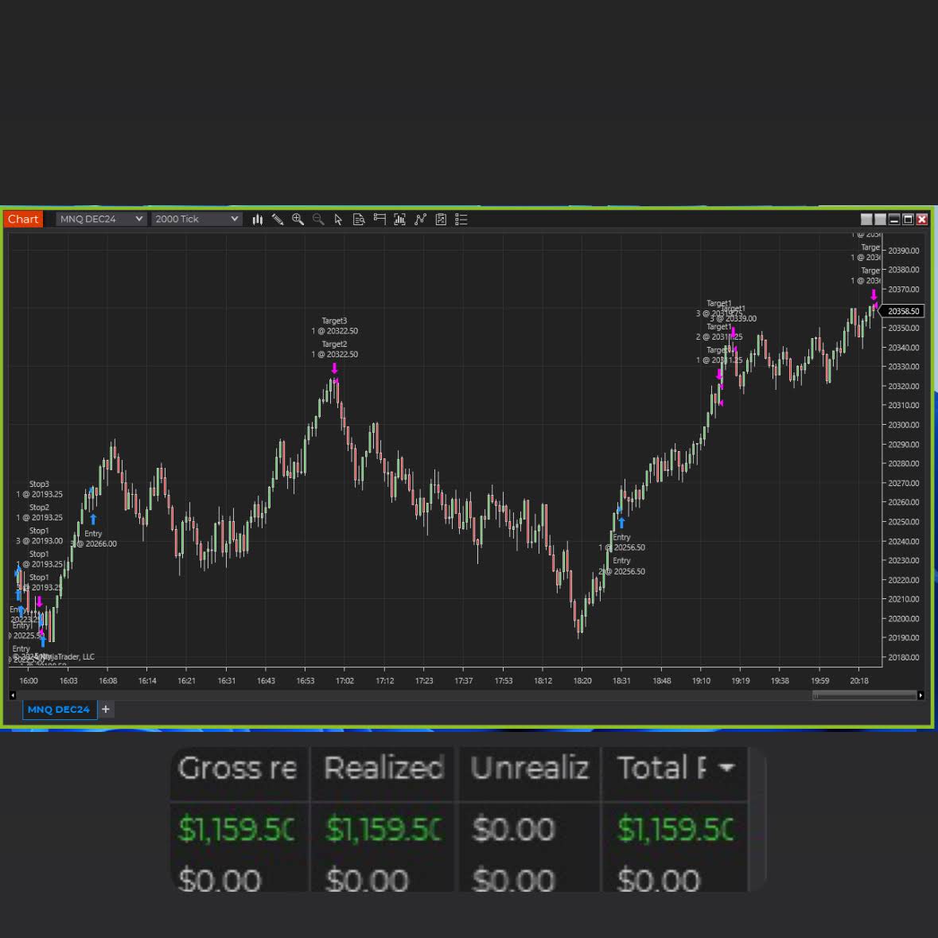
Task: Click the Entry 1 @ 20256.50 label
Action: pyautogui.click(x=621, y=543)
